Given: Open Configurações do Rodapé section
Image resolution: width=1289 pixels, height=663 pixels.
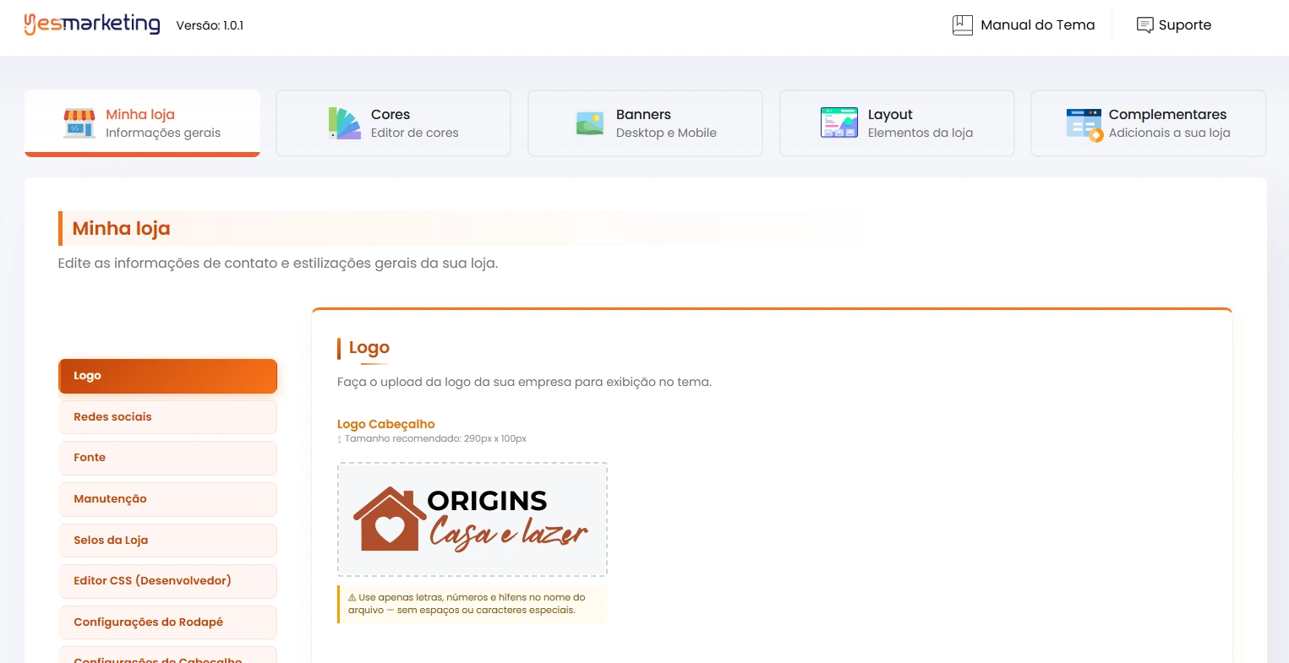Looking at the screenshot, I should click(168, 622).
